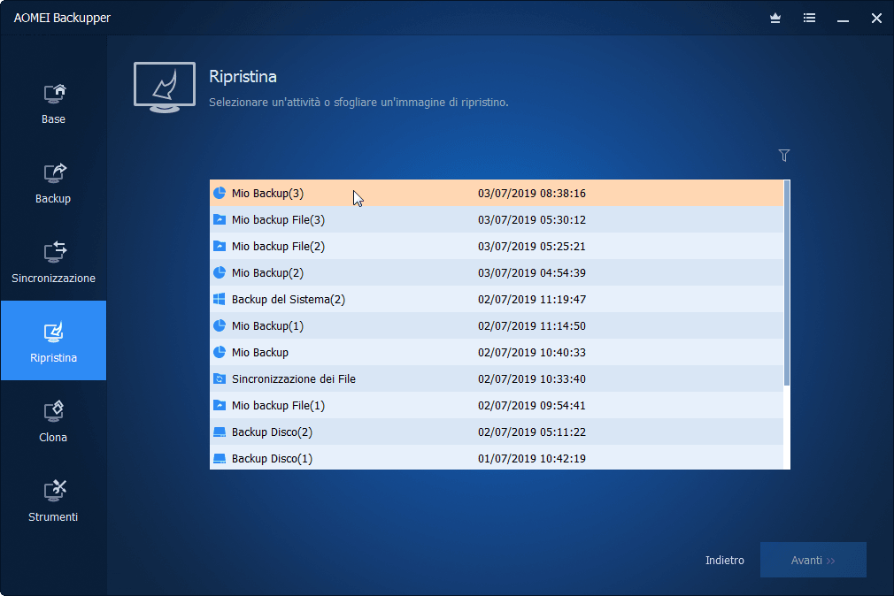This screenshot has height=596, width=894.
Task: Click Windows icon of Backup del Sistema(2)
Action: pos(220,299)
